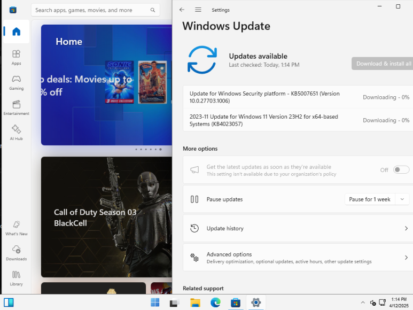Select the last carousel dot indicator

point(160,149)
